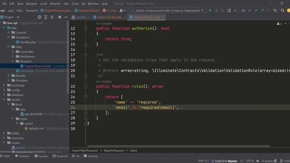The image size is (290, 163).
Task: Close the RegisterRequest.php editor tab
Action: pyautogui.click(x=163, y=17)
